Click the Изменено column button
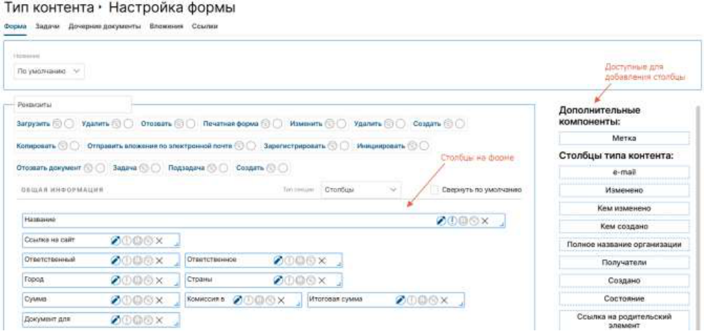Screen dimensions: 704x331 pos(624,190)
